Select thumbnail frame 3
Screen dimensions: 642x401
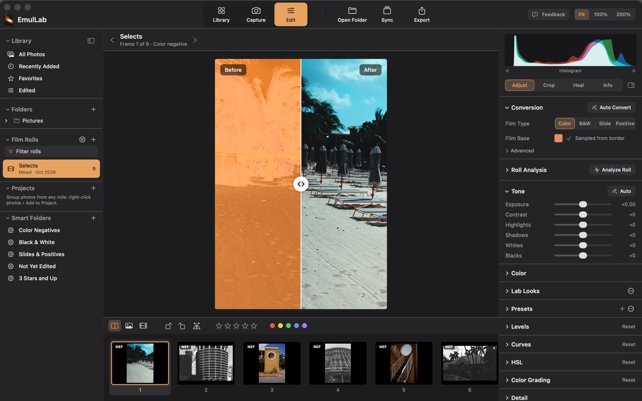tap(272, 364)
